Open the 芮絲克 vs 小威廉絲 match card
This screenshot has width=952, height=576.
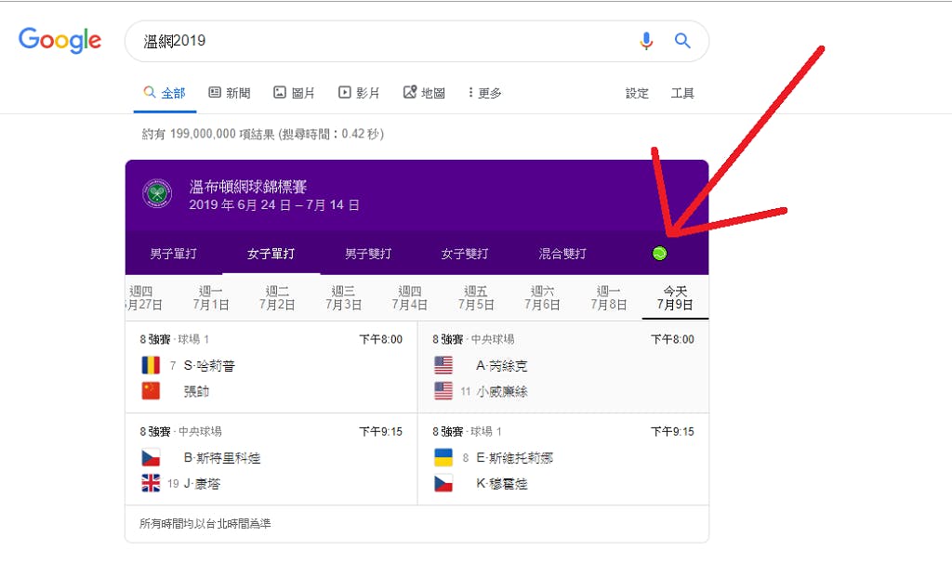tap(563, 368)
